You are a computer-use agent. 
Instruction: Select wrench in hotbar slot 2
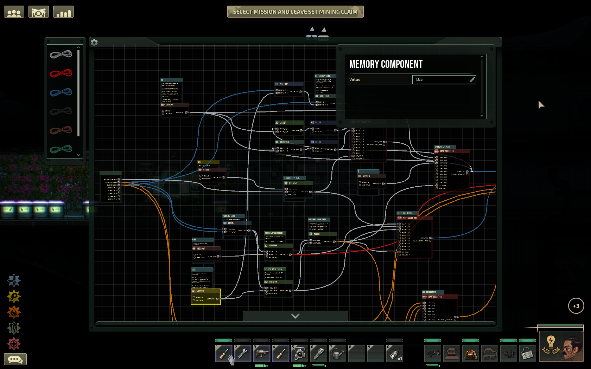click(x=243, y=353)
